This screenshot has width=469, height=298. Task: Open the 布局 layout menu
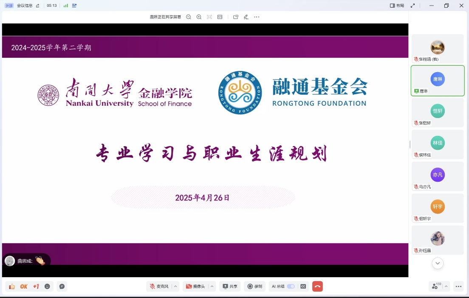click(x=397, y=6)
